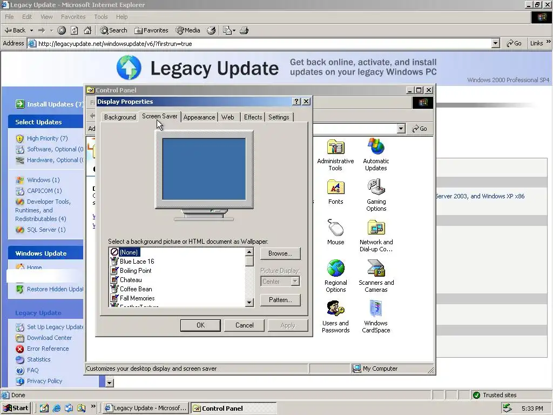Click Favorites button in IE toolbar
This screenshot has height=415, width=553.
151,30
